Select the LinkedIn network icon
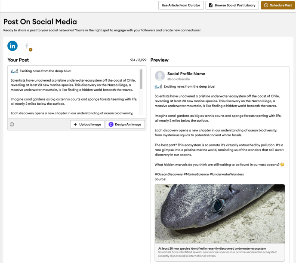Viewport: 296px width, 263px height. coord(12,46)
